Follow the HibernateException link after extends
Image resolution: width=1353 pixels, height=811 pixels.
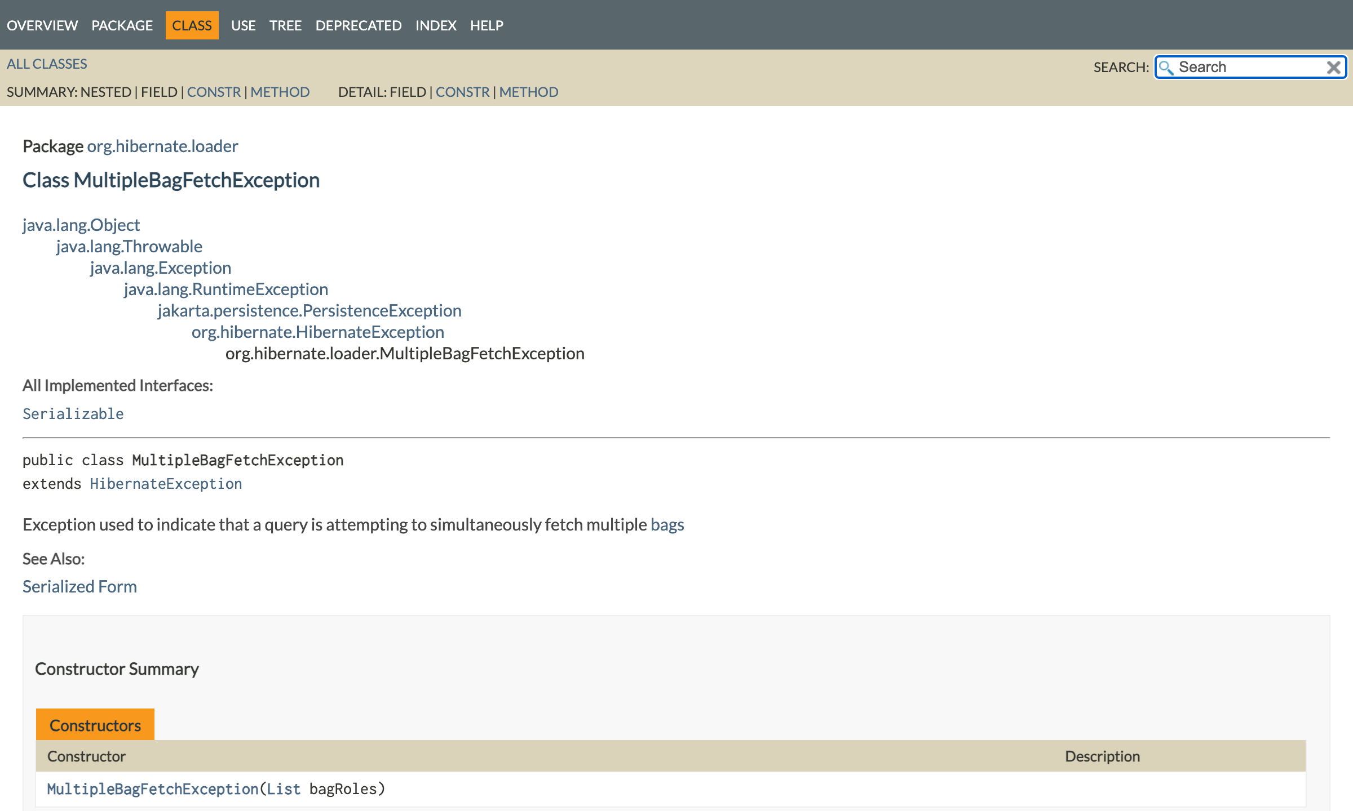(166, 484)
